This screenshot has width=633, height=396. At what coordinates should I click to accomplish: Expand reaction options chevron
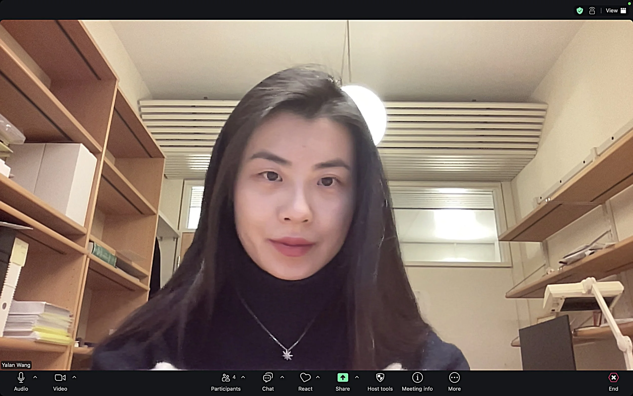[318, 378]
